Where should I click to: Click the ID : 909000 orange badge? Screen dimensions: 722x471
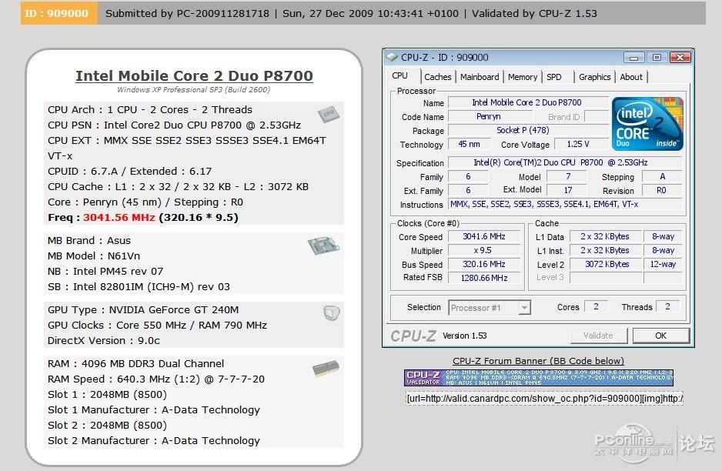click(x=59, y=13)
